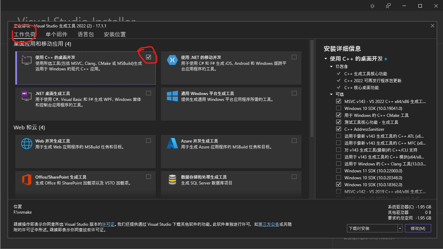Open the 许可证 license link
This screenshot has width=443, height=249.
(x=108, y=224)
